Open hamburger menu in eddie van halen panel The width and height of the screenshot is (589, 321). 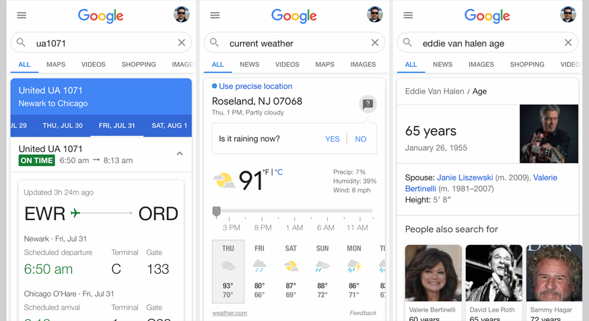click(408, 15)
